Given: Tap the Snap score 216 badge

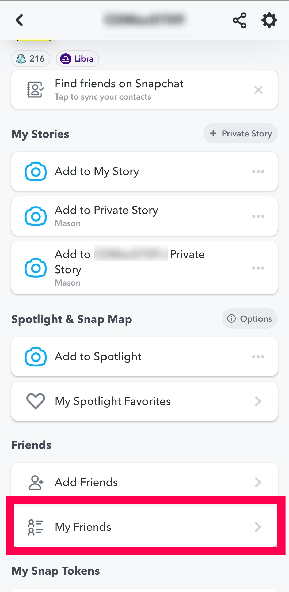Looking at the screenshot, I should coord(31,59).
